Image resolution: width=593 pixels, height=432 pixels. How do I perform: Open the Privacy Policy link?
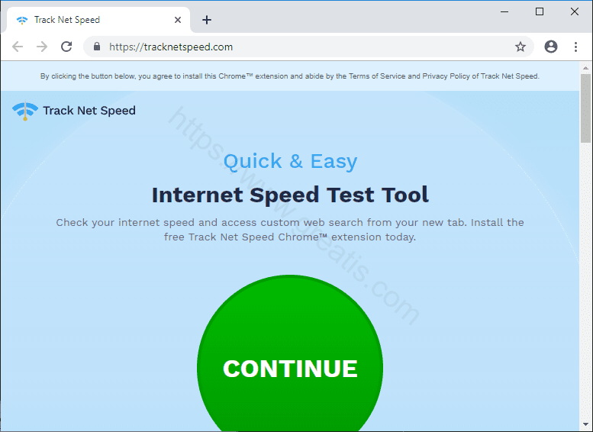[x=446, y=76]
